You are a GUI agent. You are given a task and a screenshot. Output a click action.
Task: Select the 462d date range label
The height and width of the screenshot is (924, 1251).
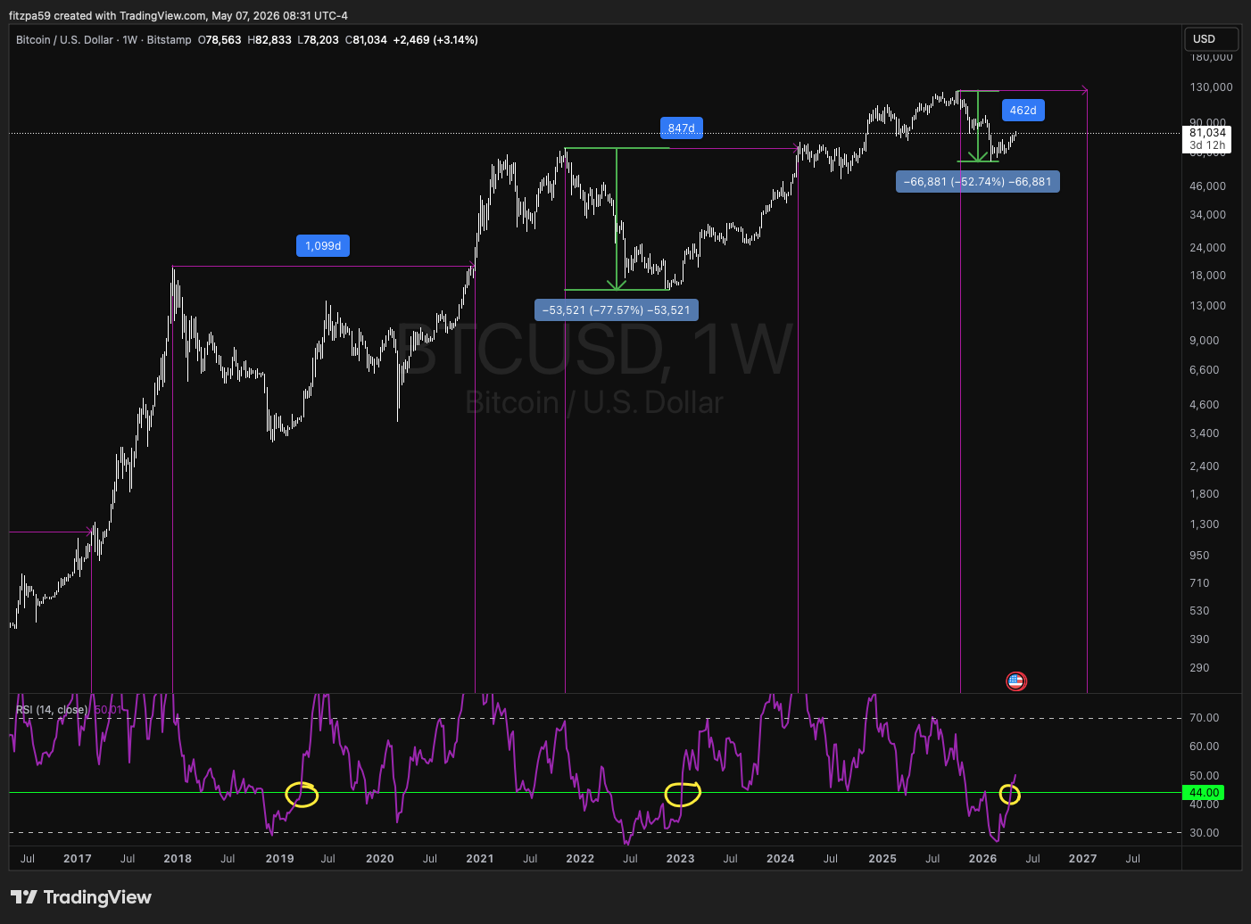pos(1023,111)
